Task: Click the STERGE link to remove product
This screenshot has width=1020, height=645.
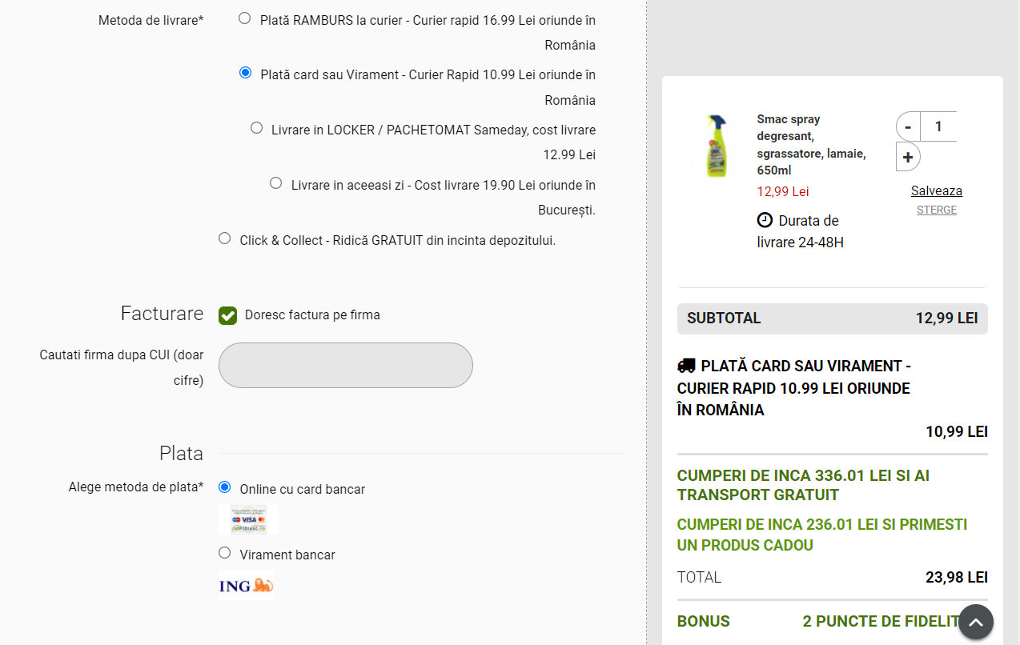Action: point(936,210)
